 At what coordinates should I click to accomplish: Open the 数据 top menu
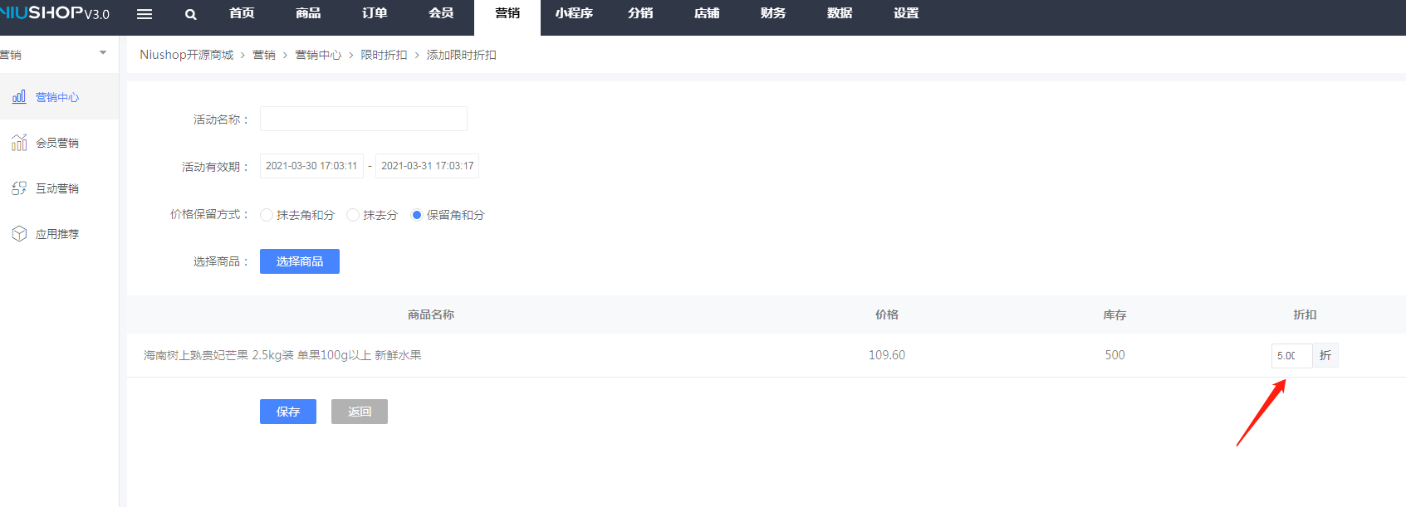point(840,13)
